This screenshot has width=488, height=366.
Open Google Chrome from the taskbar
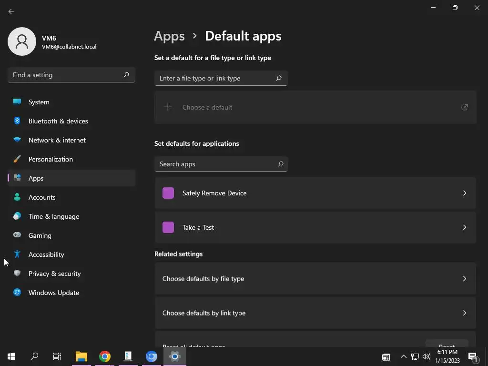(105, 356)
